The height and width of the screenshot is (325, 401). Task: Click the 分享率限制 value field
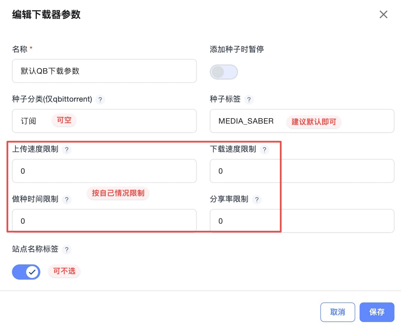[302, 221]
